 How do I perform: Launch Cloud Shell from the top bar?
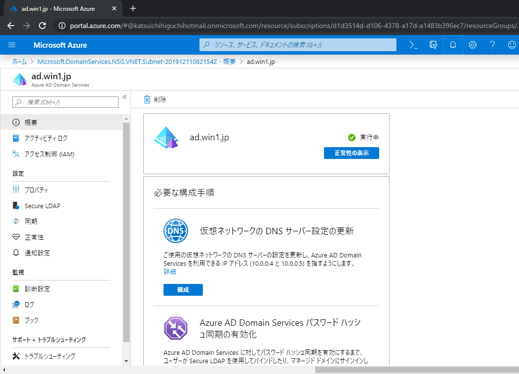[414, 45]
